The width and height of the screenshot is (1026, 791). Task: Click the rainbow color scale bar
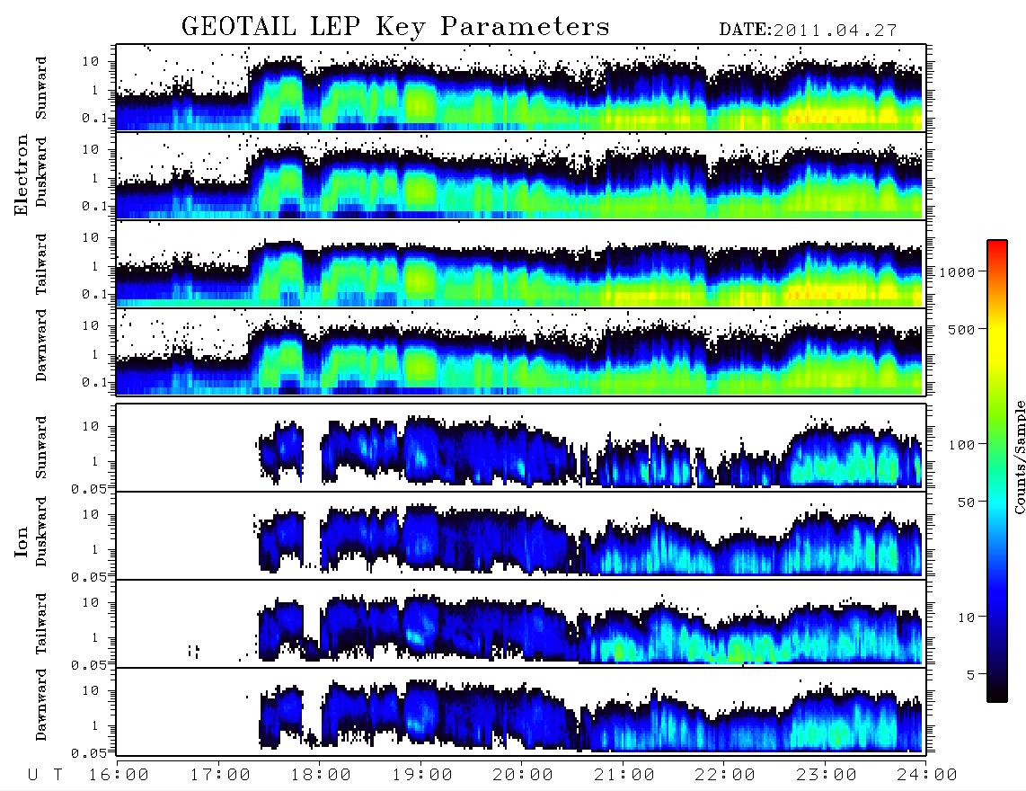tap(997, 471)
